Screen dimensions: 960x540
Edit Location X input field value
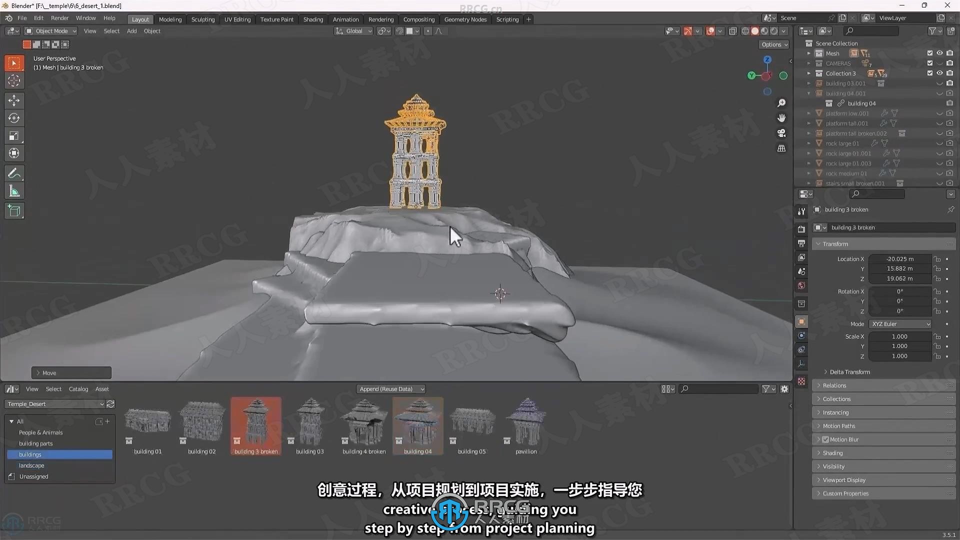click(898, 258)
